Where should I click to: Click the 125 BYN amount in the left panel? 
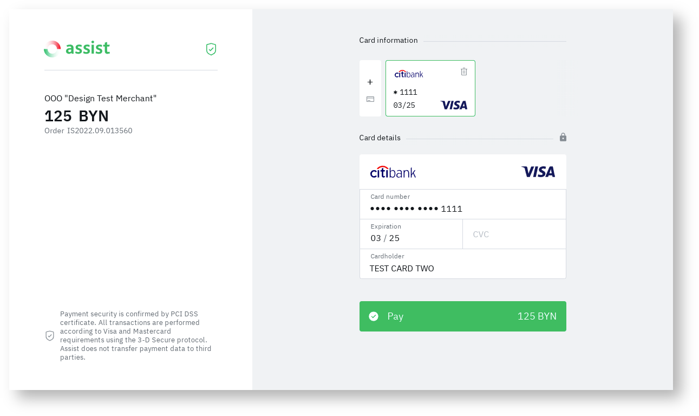tap(77, 116)
